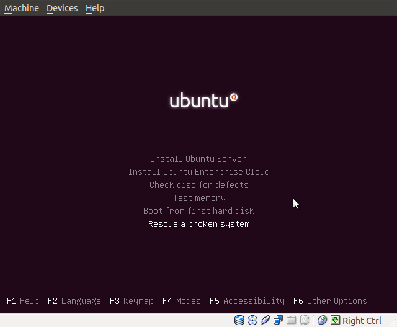This screenshot has width=397, height=327.
Task: Click the USB devices icon
Action: [x=265, y=320]
